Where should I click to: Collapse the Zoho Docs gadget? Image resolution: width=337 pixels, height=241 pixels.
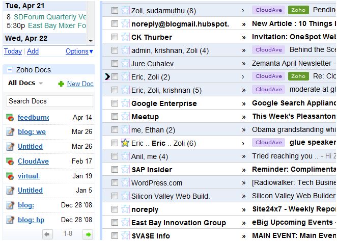(10, 70)
